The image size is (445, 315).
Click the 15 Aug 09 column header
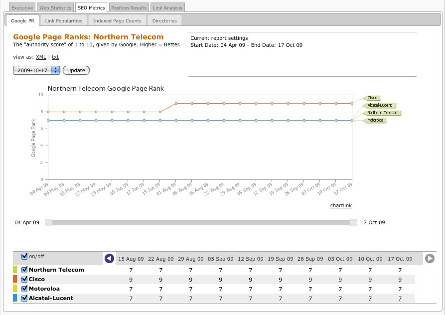point(131,259)
